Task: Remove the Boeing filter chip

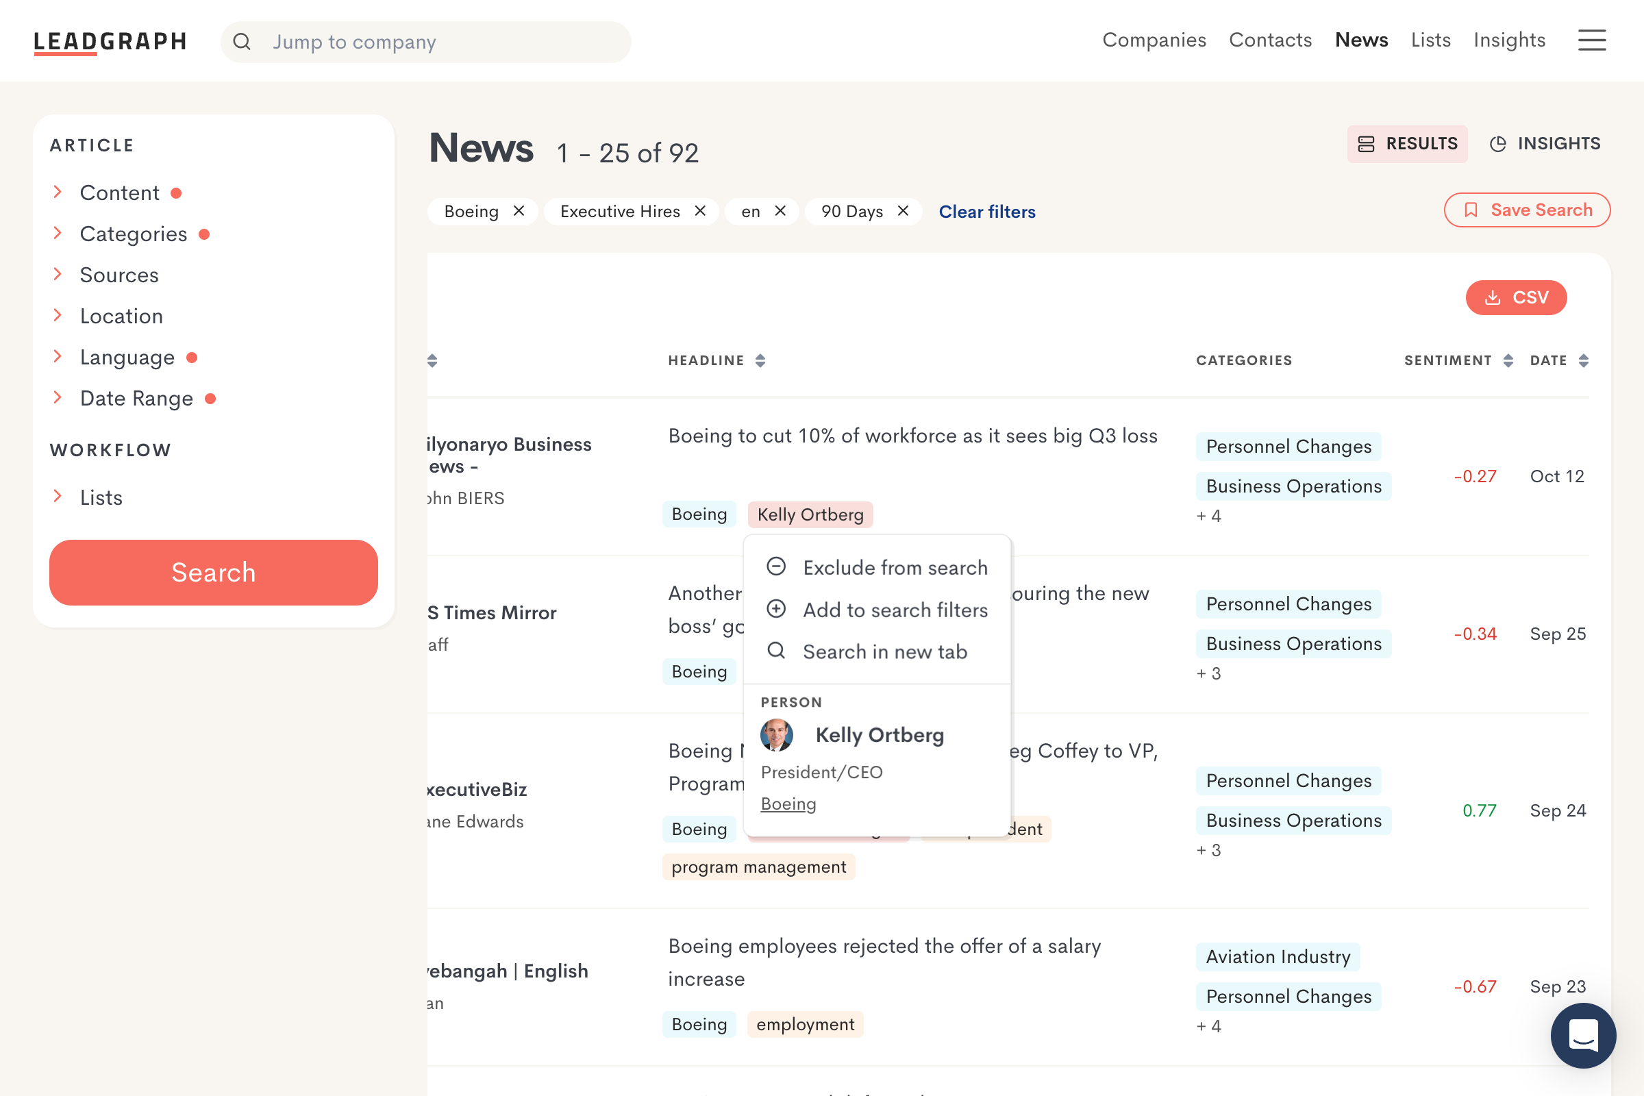Action: 519,211
